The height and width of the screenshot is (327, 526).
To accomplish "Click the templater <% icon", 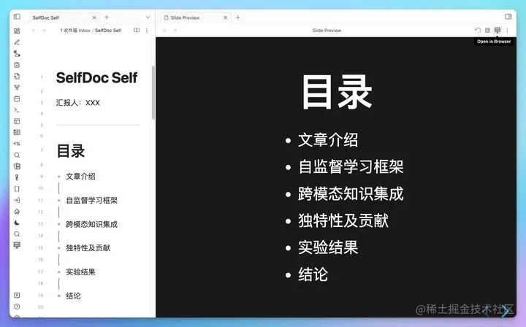I will coord(17,144).
